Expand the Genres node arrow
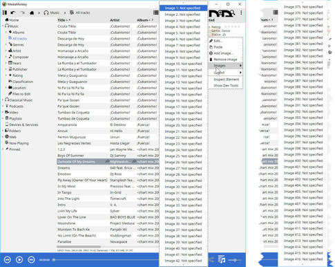 click(6, 45)
